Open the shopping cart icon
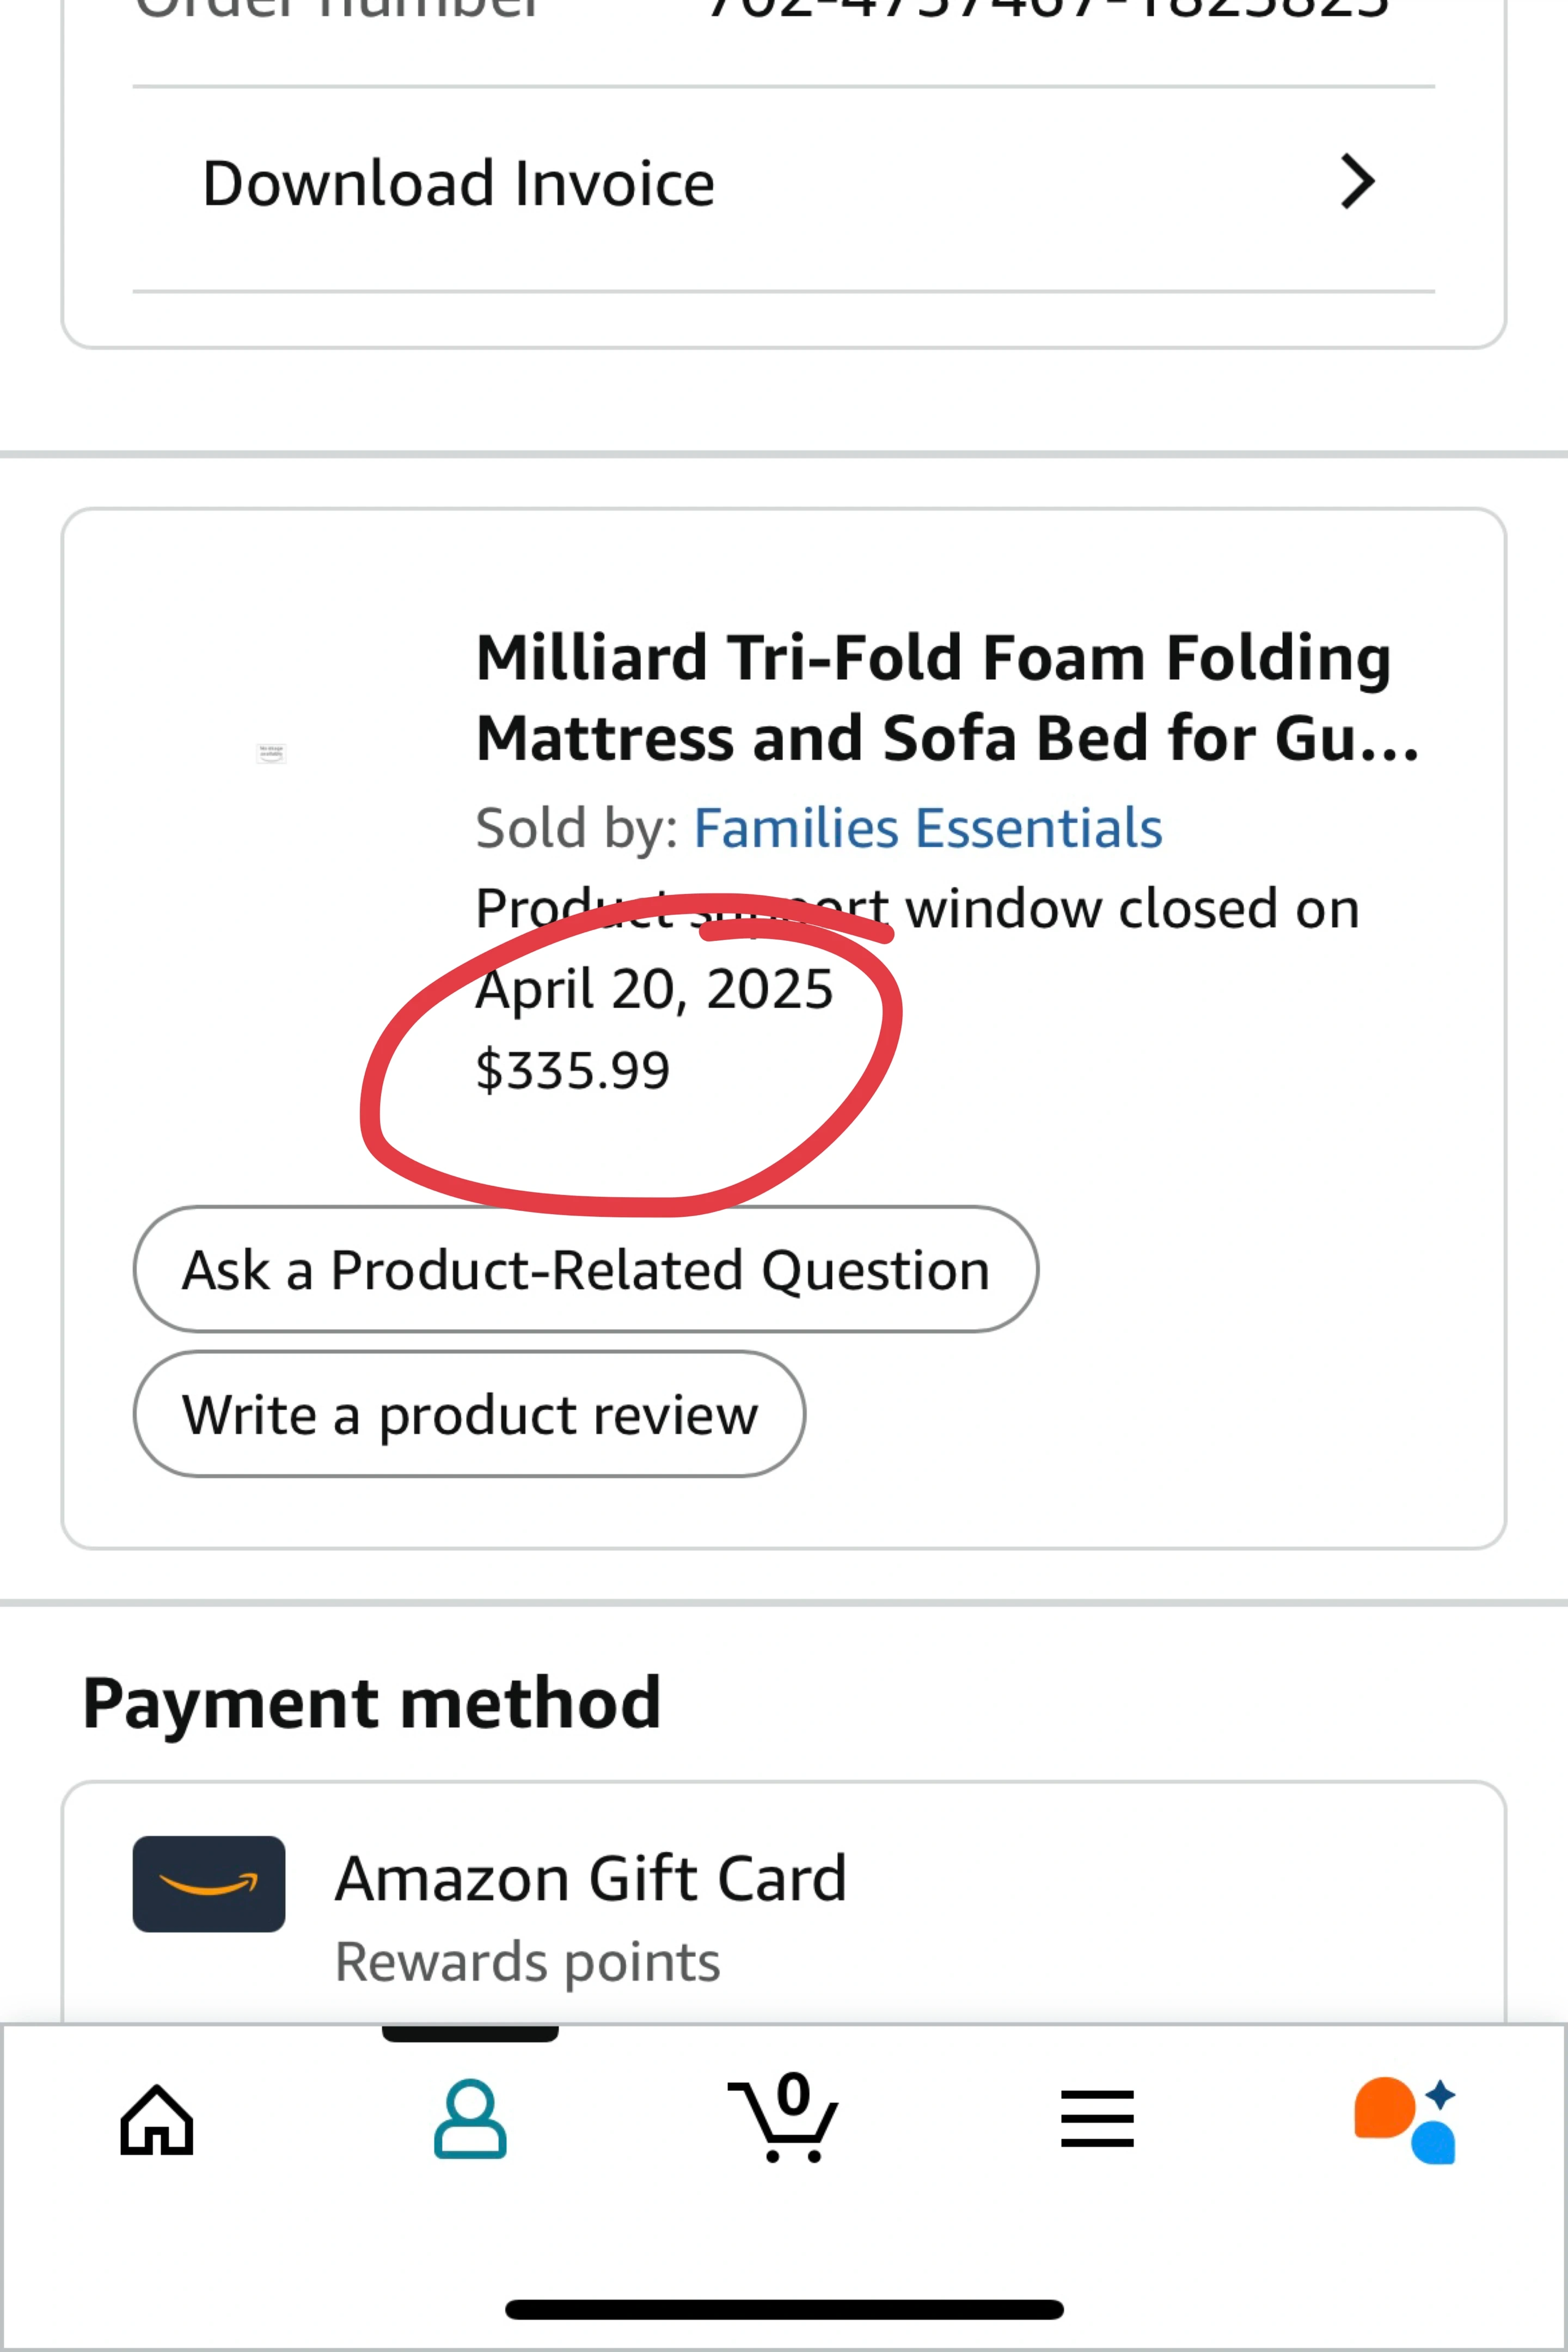The height and width of the screenshot is (2352, 1568). 784,2119
